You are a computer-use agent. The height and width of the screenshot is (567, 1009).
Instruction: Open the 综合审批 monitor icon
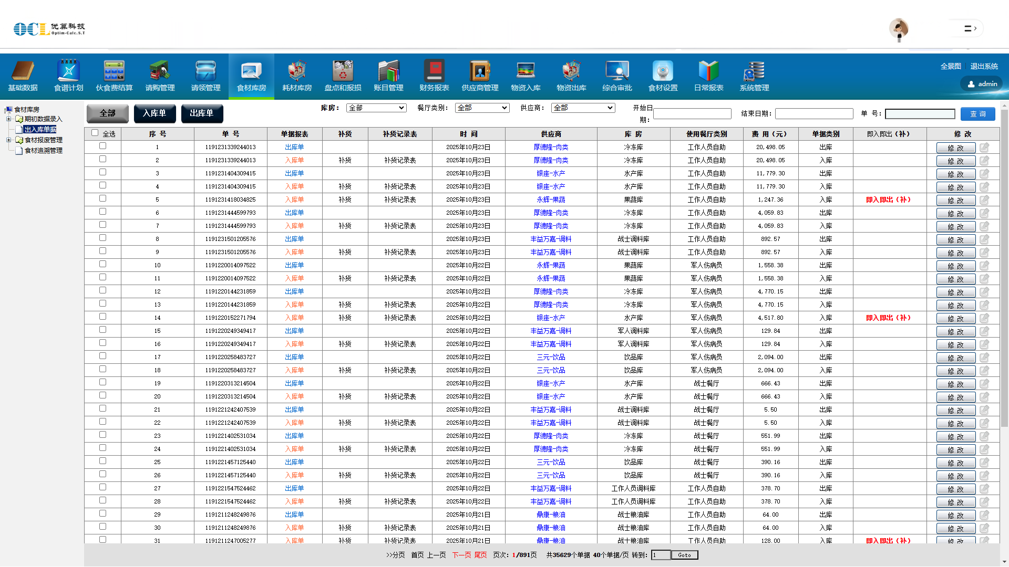click(617, 71)
